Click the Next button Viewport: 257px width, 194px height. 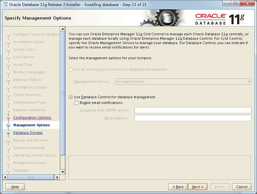[x=197, y=186]
